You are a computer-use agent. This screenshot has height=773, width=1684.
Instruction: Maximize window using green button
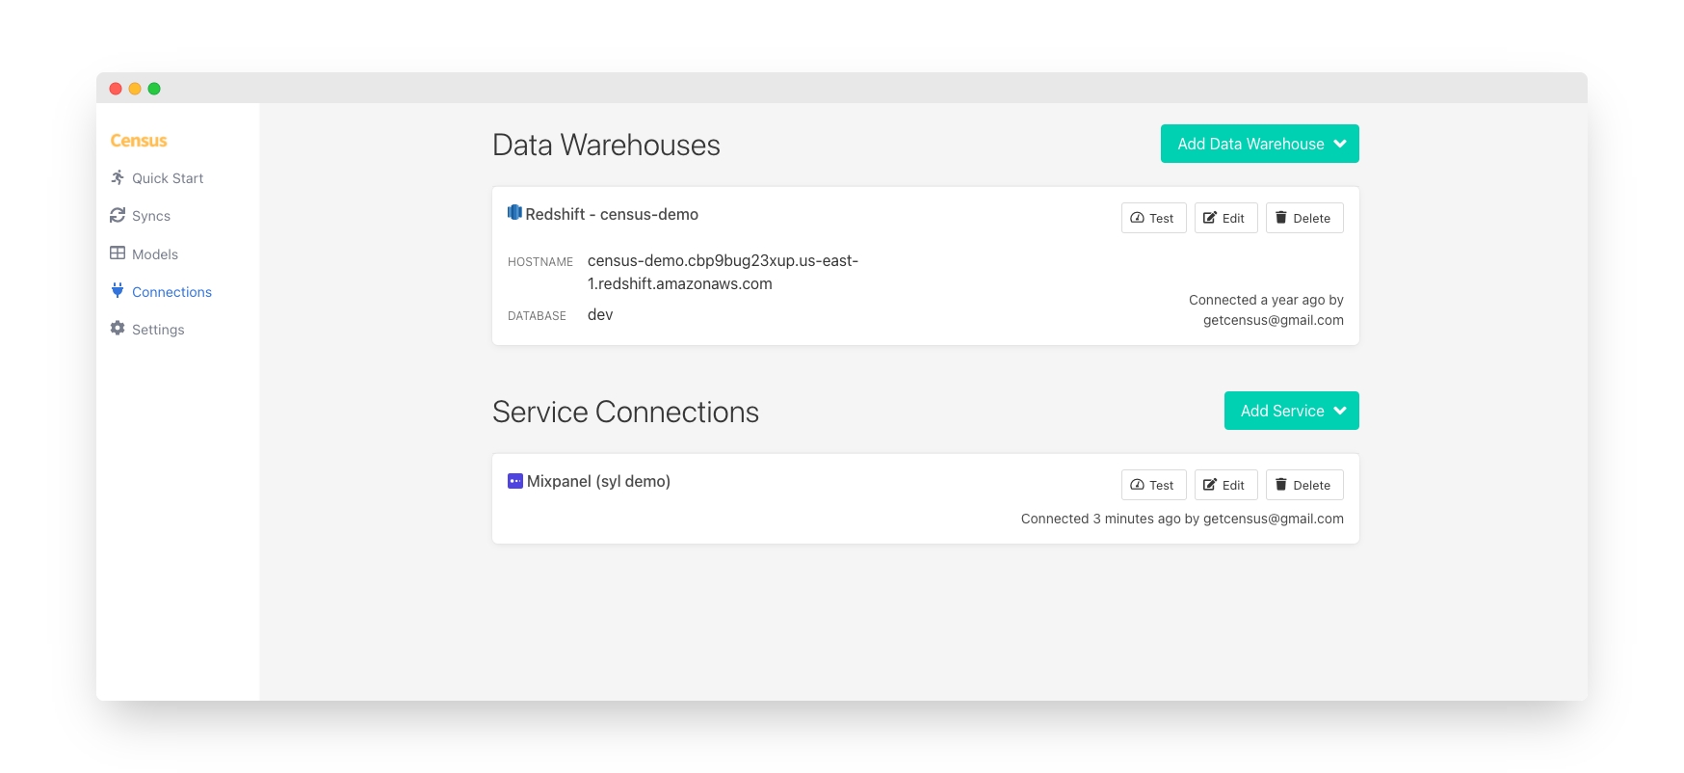tap(154, 89)
